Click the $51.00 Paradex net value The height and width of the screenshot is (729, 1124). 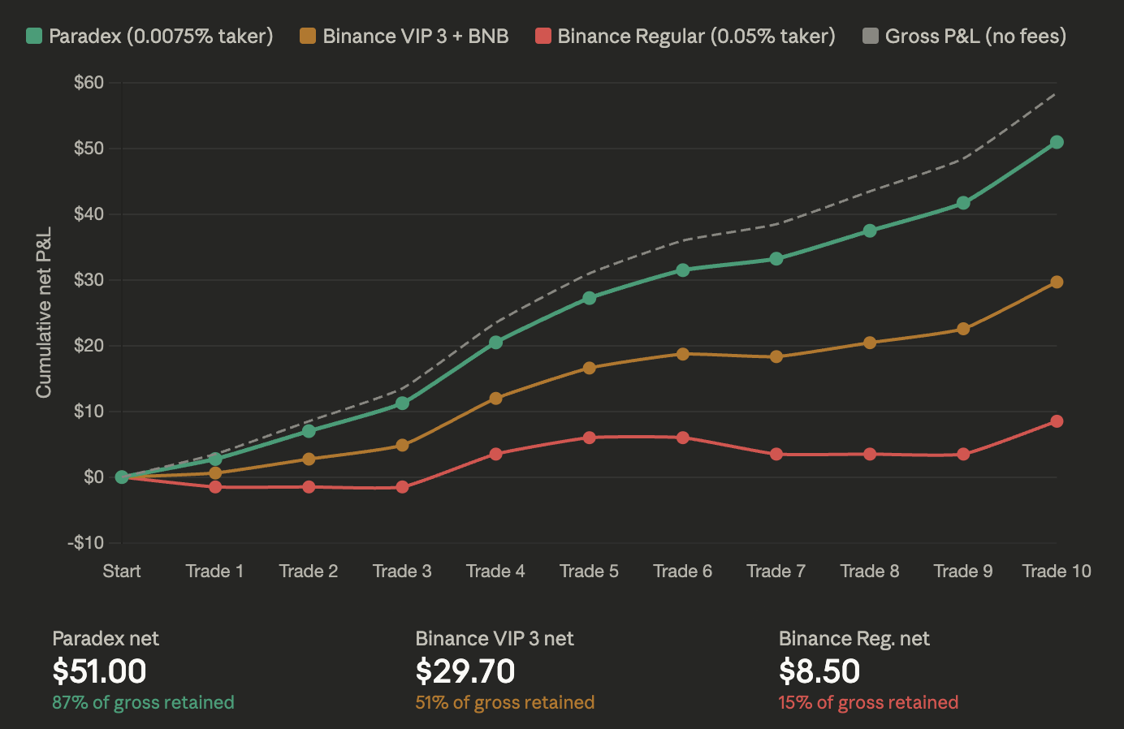click(99, 671)
